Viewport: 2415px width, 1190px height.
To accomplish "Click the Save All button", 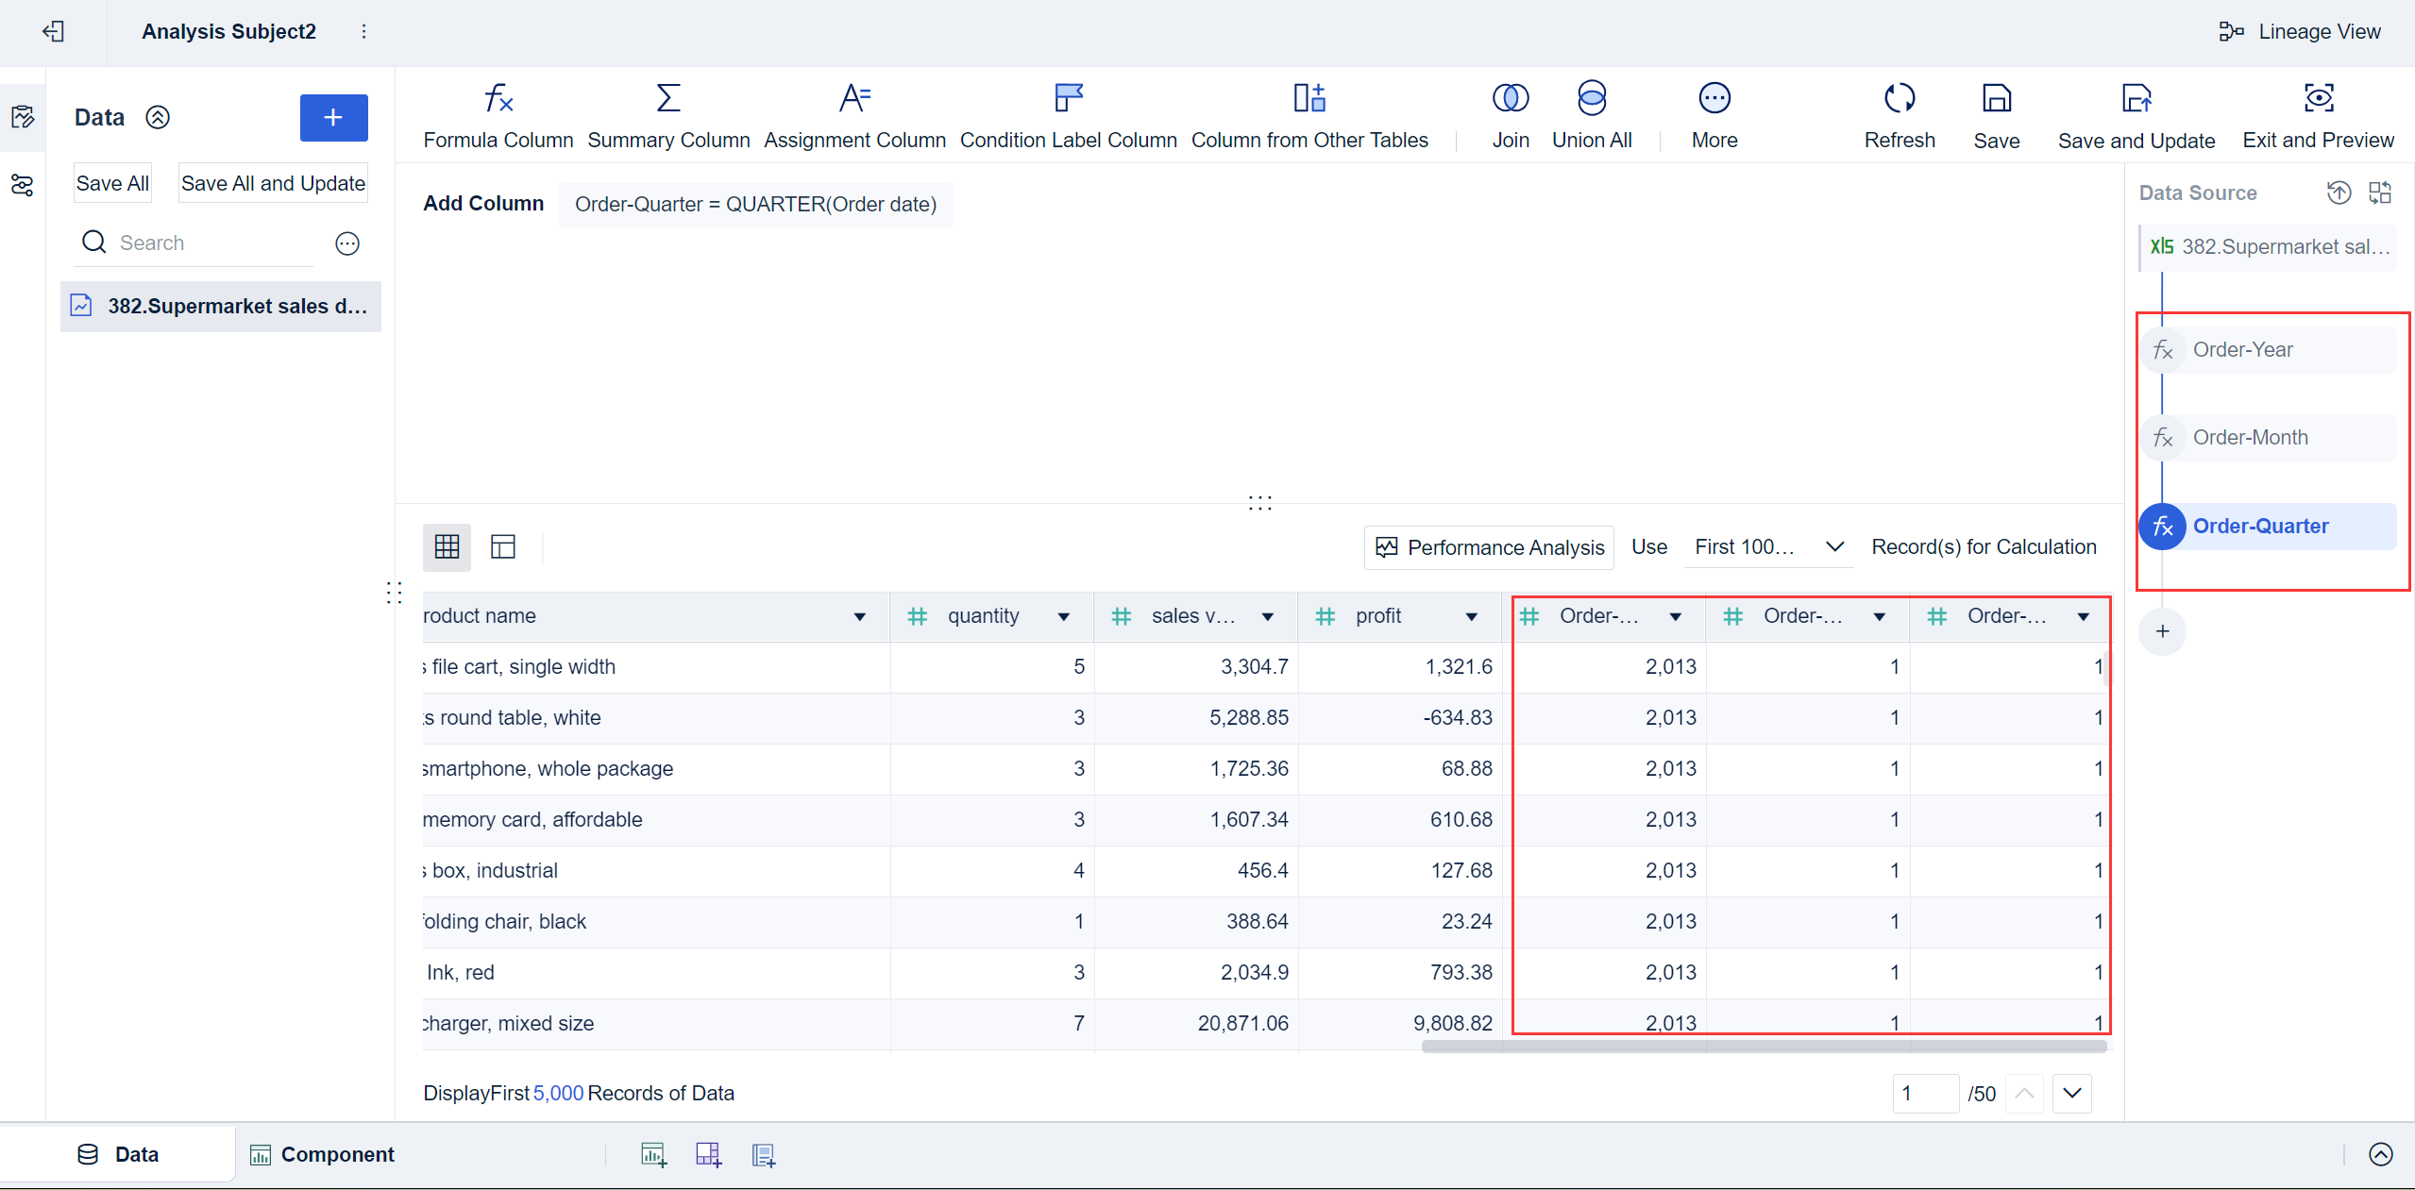I will [112, 183].
